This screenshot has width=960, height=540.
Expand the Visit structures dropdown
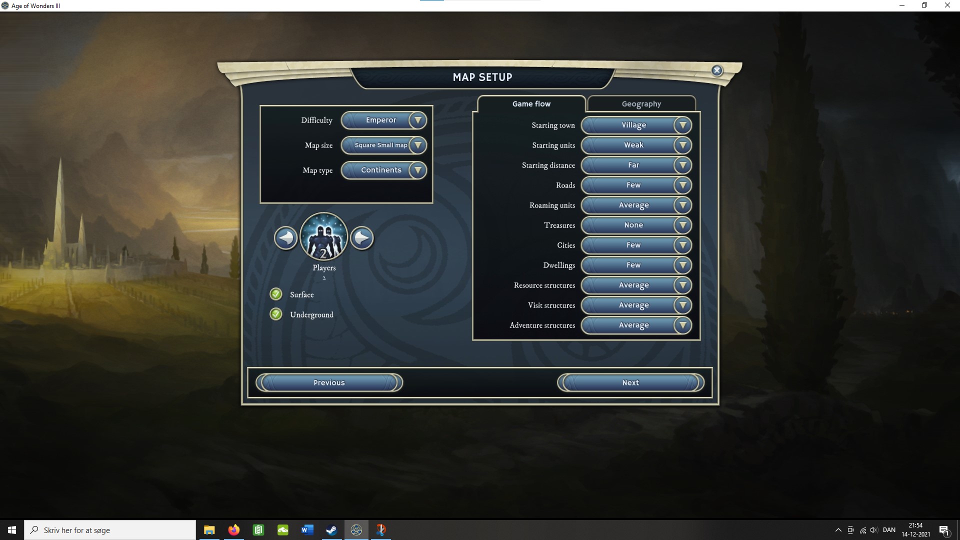point(636,305)
